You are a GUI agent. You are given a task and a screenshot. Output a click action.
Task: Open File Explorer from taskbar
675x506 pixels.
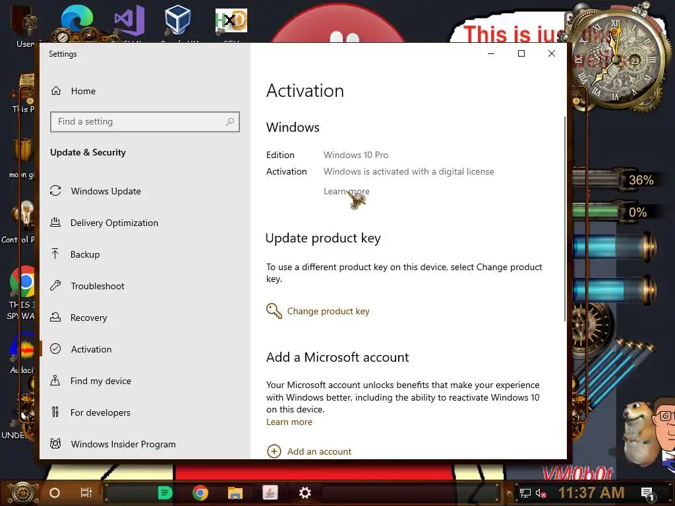[x=235, y=493]
